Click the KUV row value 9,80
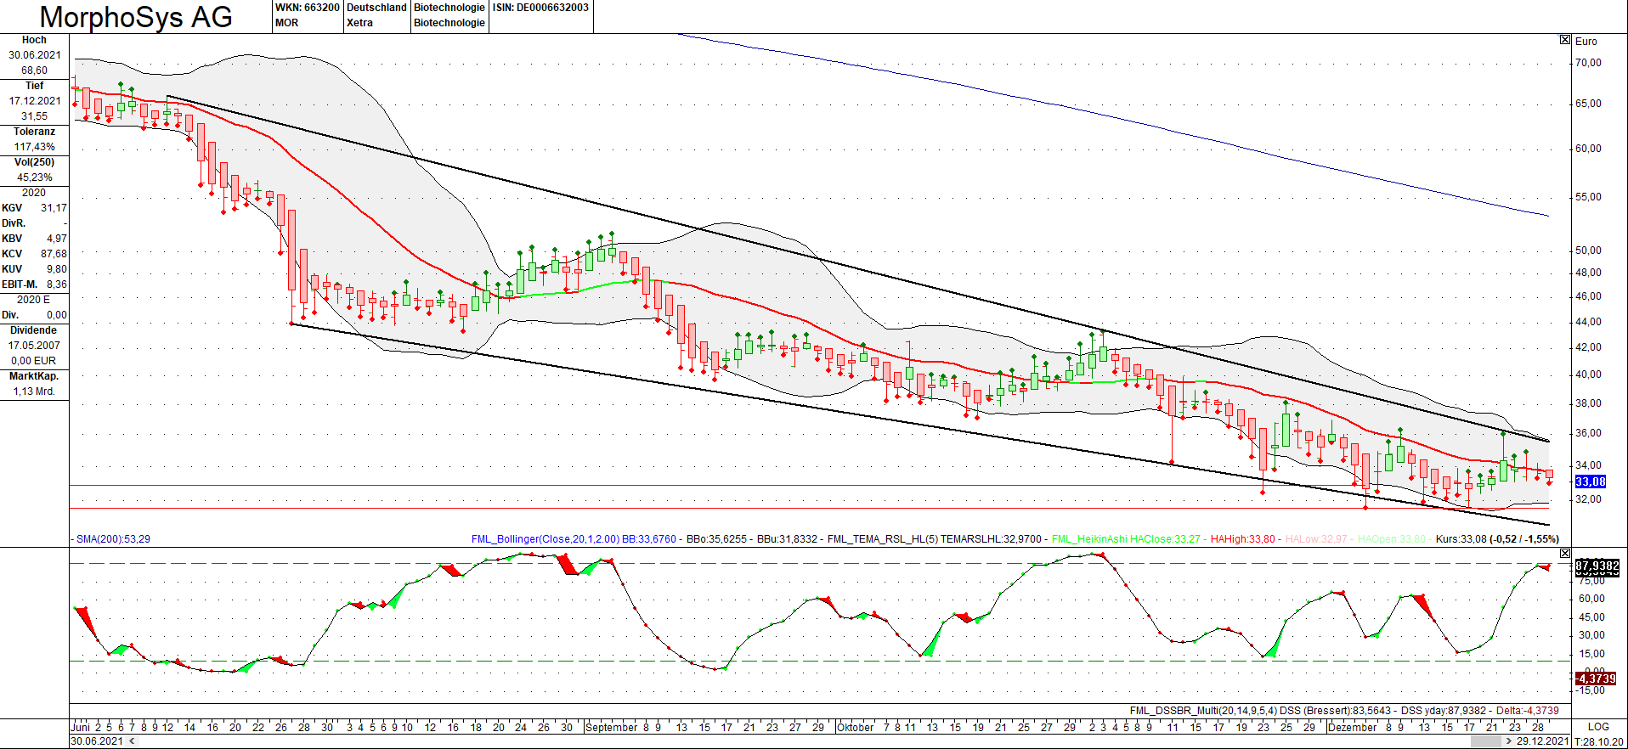 57,269
